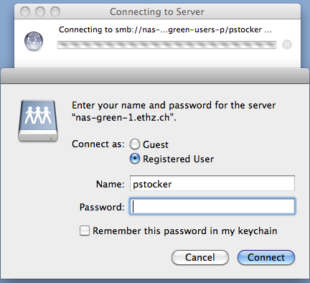The height and width of the screenshot is (283, 310).
Task: Click the shared server drive icon
Action: click(38, 121)
